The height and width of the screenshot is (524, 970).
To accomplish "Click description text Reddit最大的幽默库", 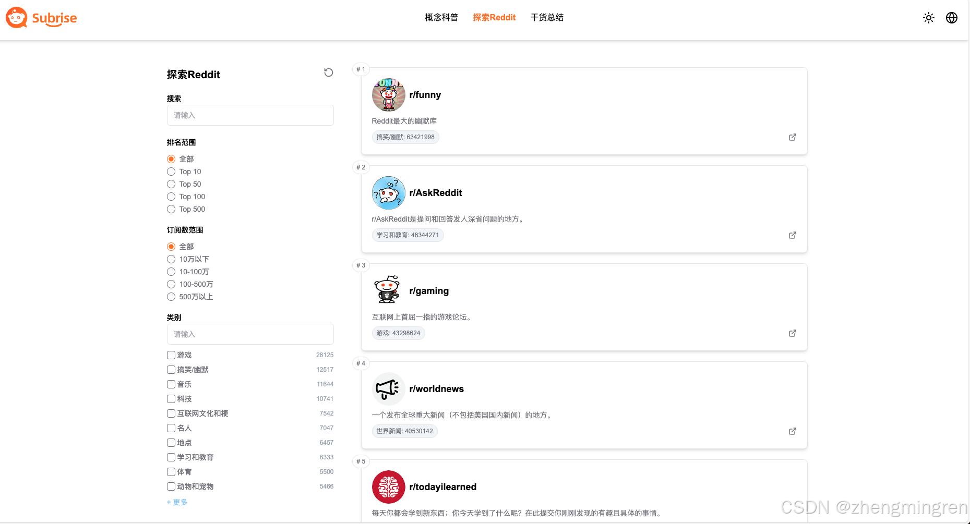I will tap(404, 121).
